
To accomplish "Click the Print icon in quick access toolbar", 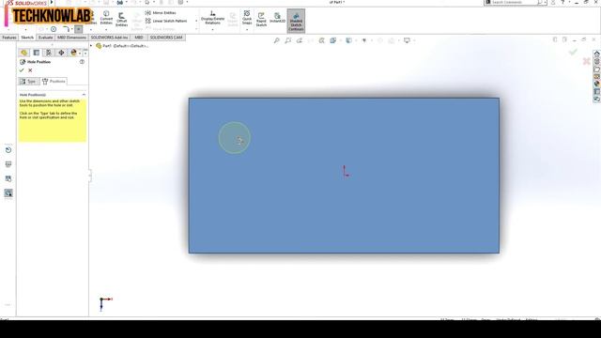I will pyautogui.click(x=120, y=2).
